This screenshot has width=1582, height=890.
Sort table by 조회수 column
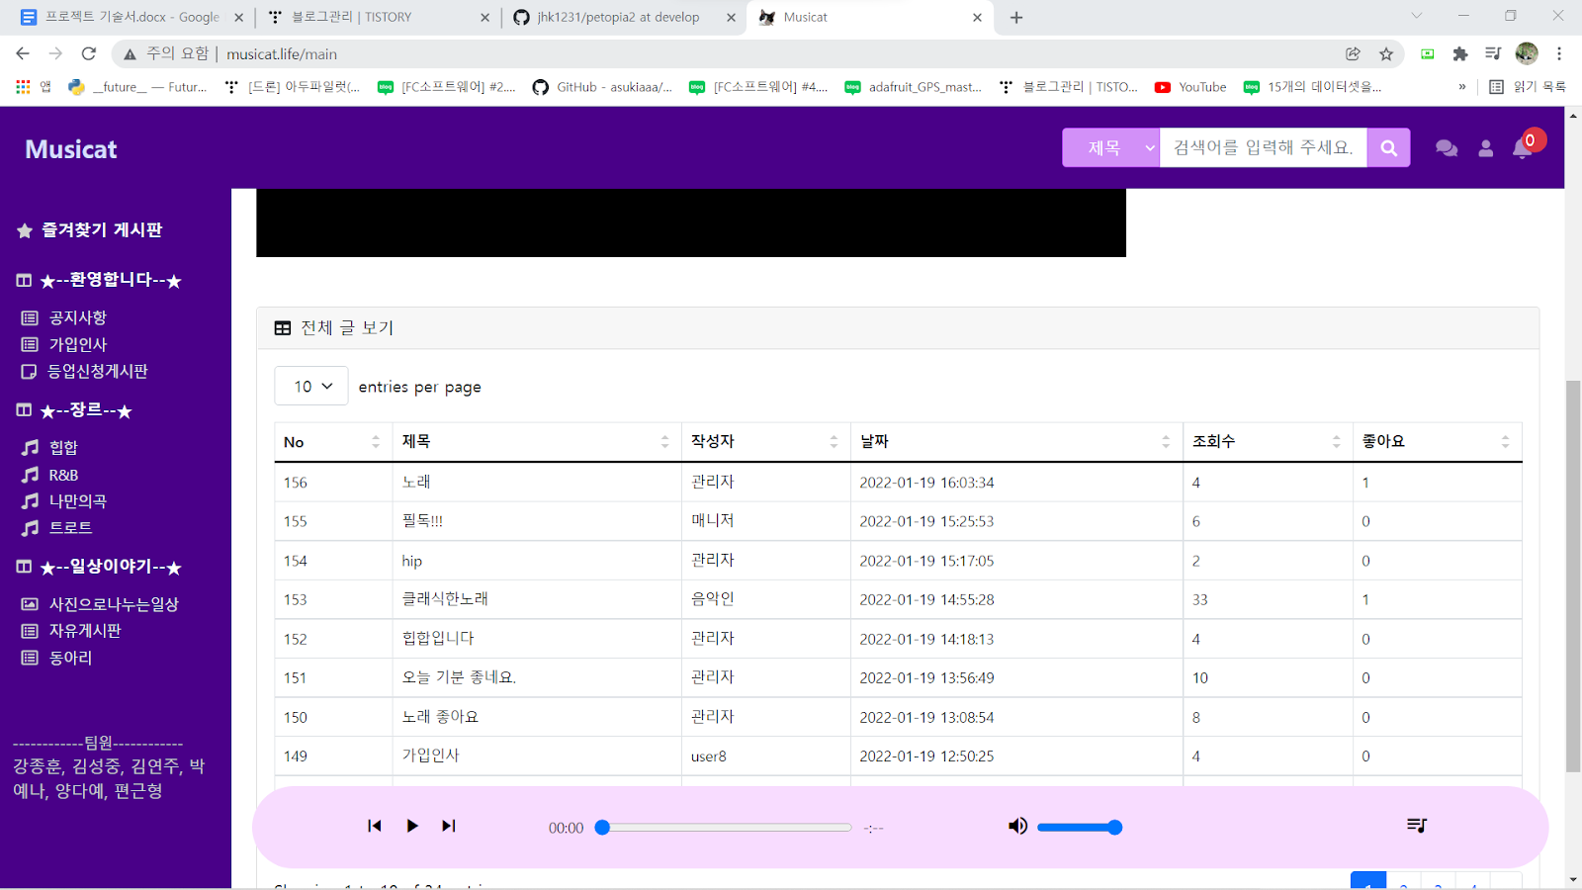pyautogui.click(x=1267, y=442)
